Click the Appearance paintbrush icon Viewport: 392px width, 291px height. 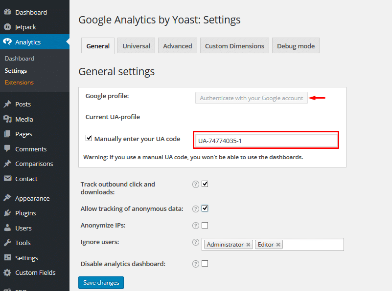[x=7, y=198]
